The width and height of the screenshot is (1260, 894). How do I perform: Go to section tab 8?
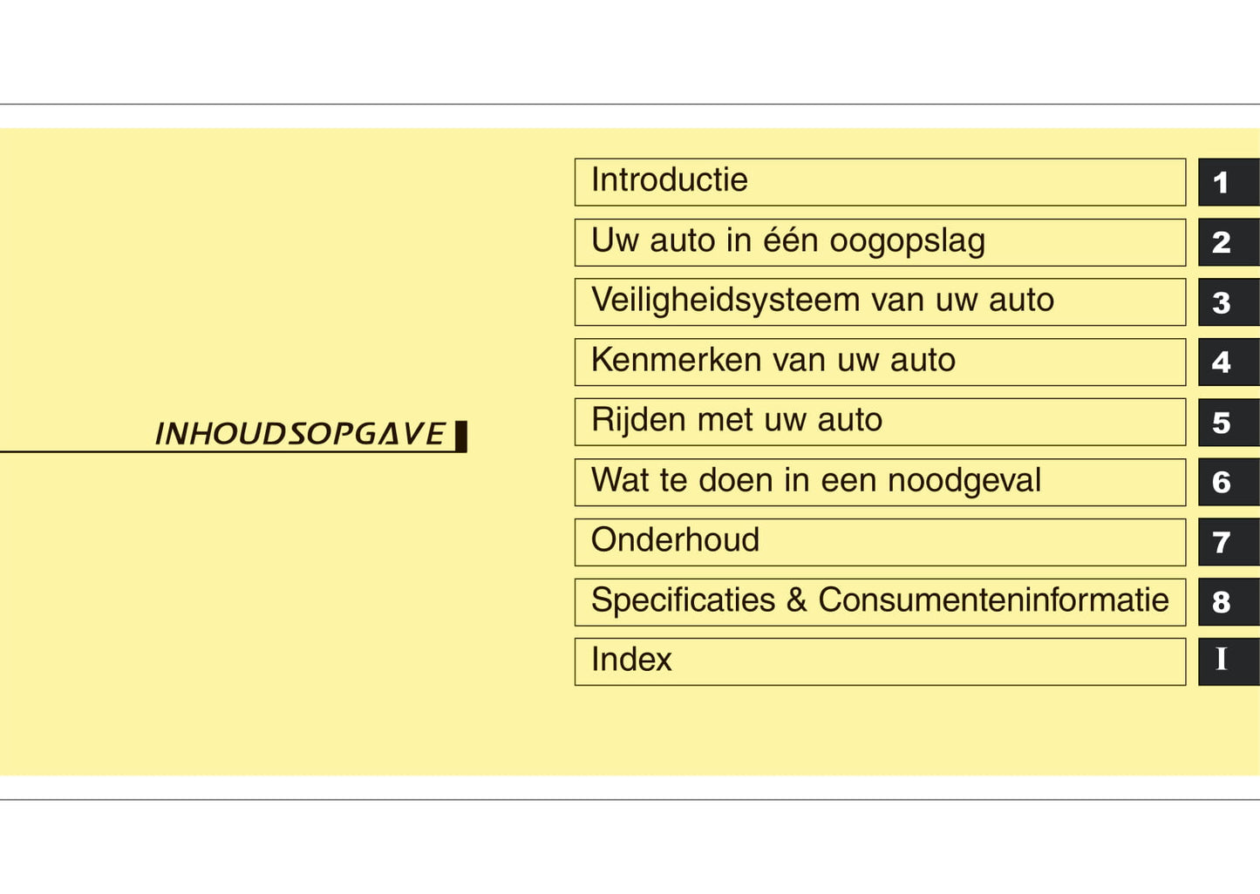tap(1228, 602)
